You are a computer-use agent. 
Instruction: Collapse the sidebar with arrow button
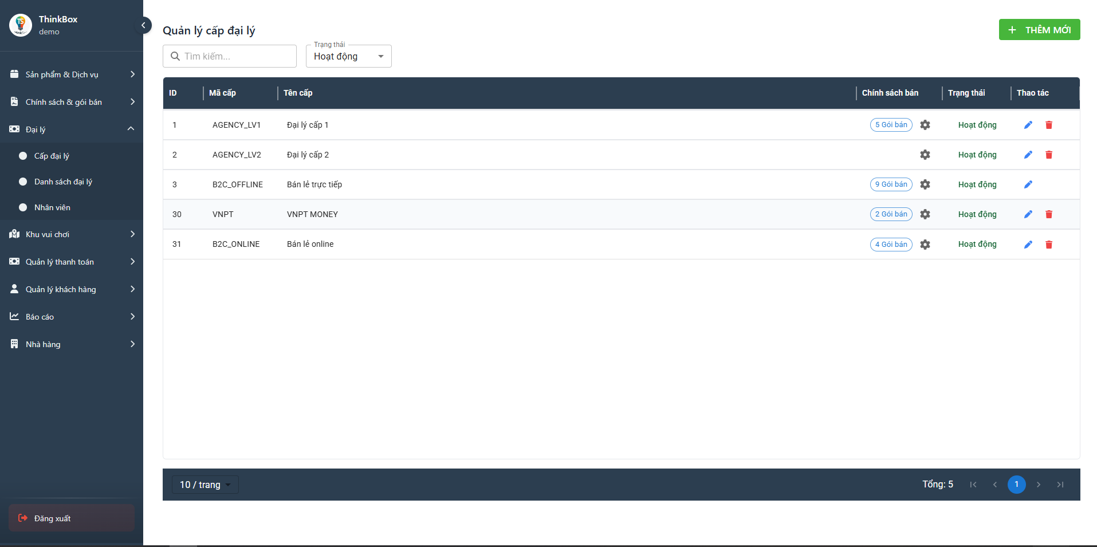pyautogui.click(x=143, y=25)
